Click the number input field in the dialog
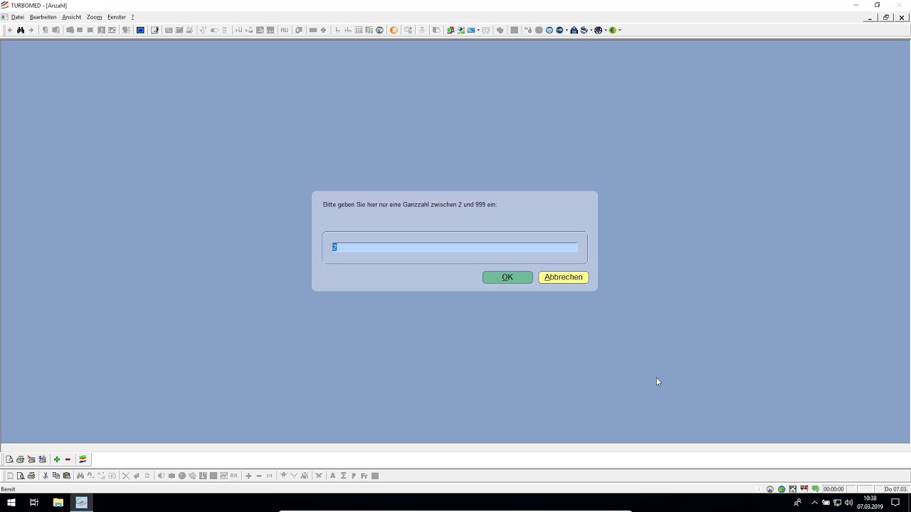Viewport: 911px width, 512px height. coord(455,247)
